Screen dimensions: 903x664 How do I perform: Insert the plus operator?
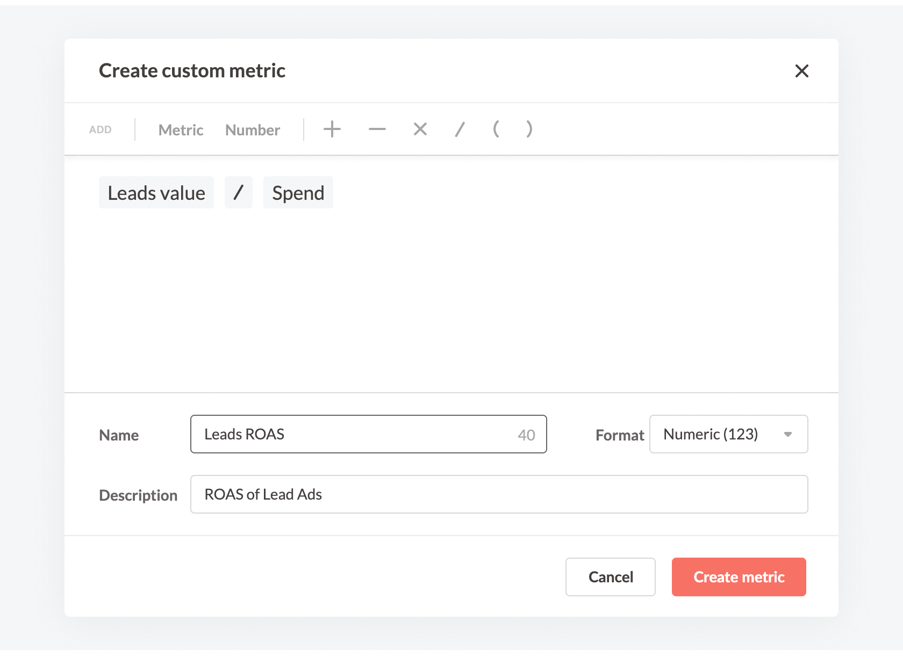point(332,129)
